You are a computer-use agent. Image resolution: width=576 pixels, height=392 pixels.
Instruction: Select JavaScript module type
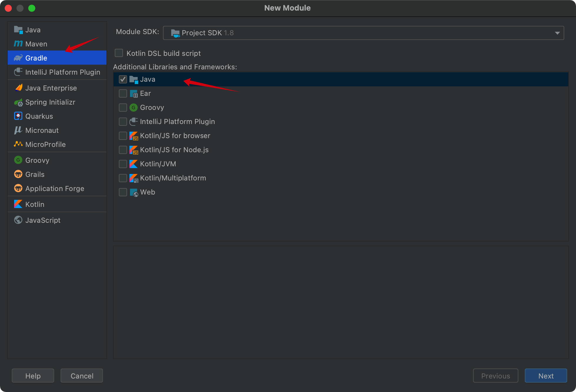click(x=57, y=220)
